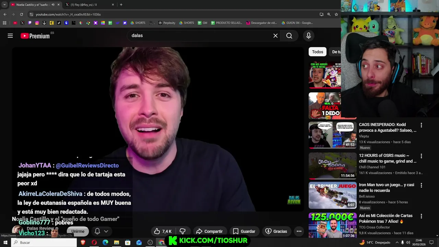This screenshot has height=247, width=439.
Task: Launch Brave from the taskbar
Action: [83, 243]
